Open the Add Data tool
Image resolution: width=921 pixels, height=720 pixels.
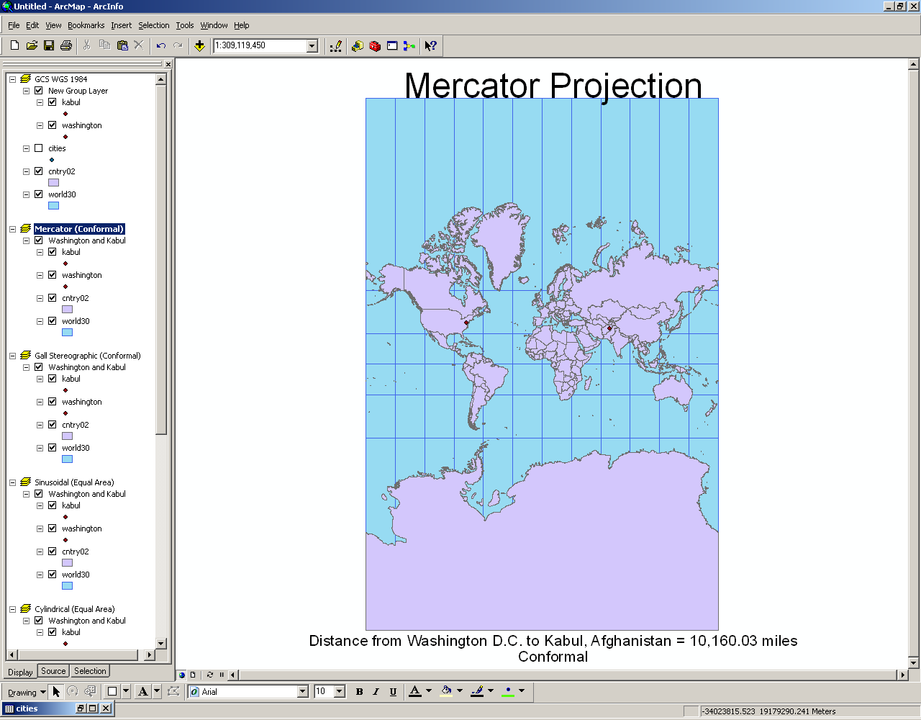click(199, 45)
